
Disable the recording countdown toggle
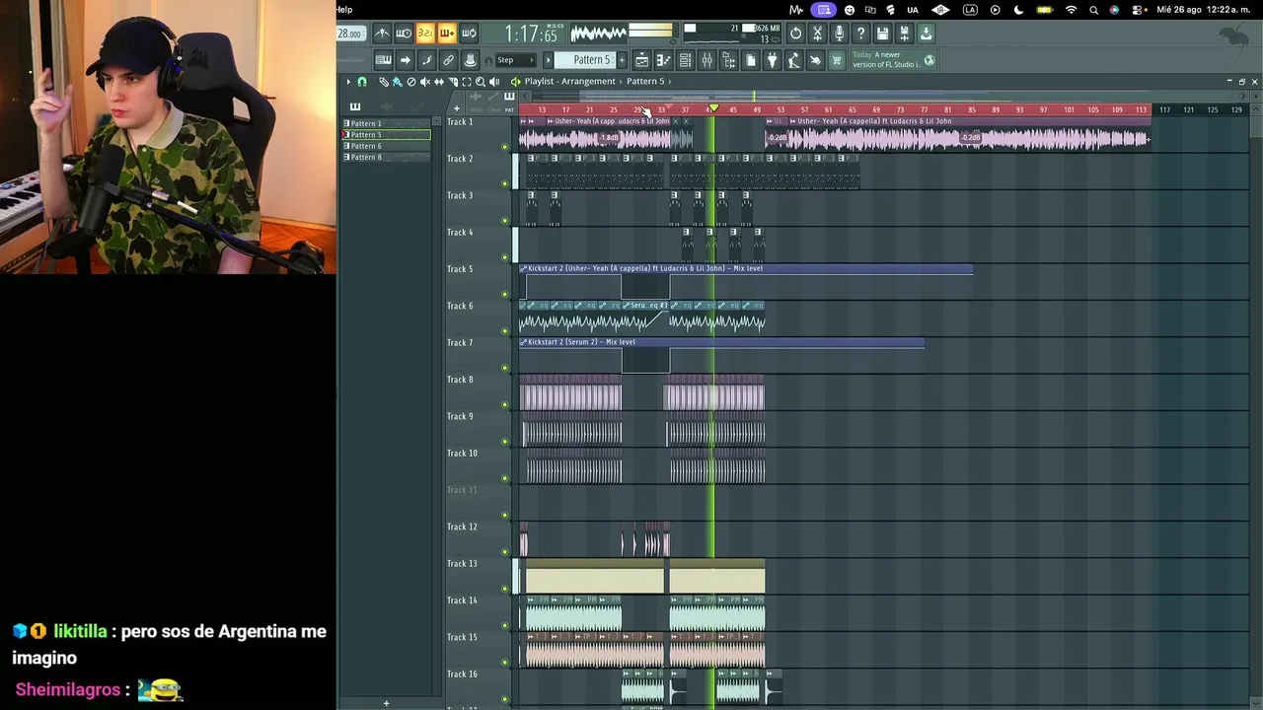pos(425,34)
